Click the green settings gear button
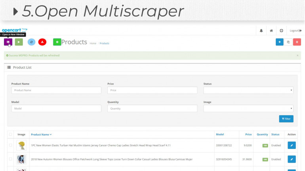 tap(57, 42)
